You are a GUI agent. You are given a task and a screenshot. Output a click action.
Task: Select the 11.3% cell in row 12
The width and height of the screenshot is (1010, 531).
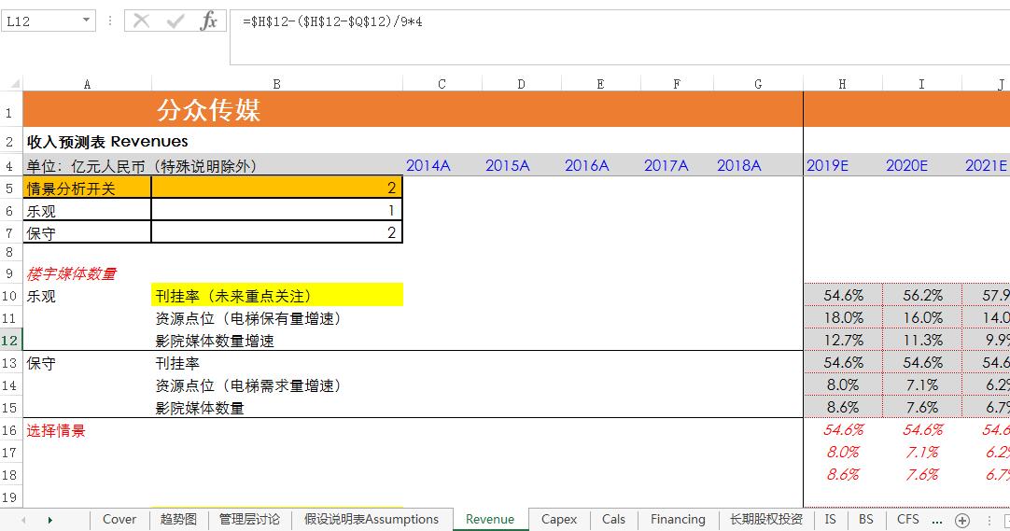tap(921, 341)
